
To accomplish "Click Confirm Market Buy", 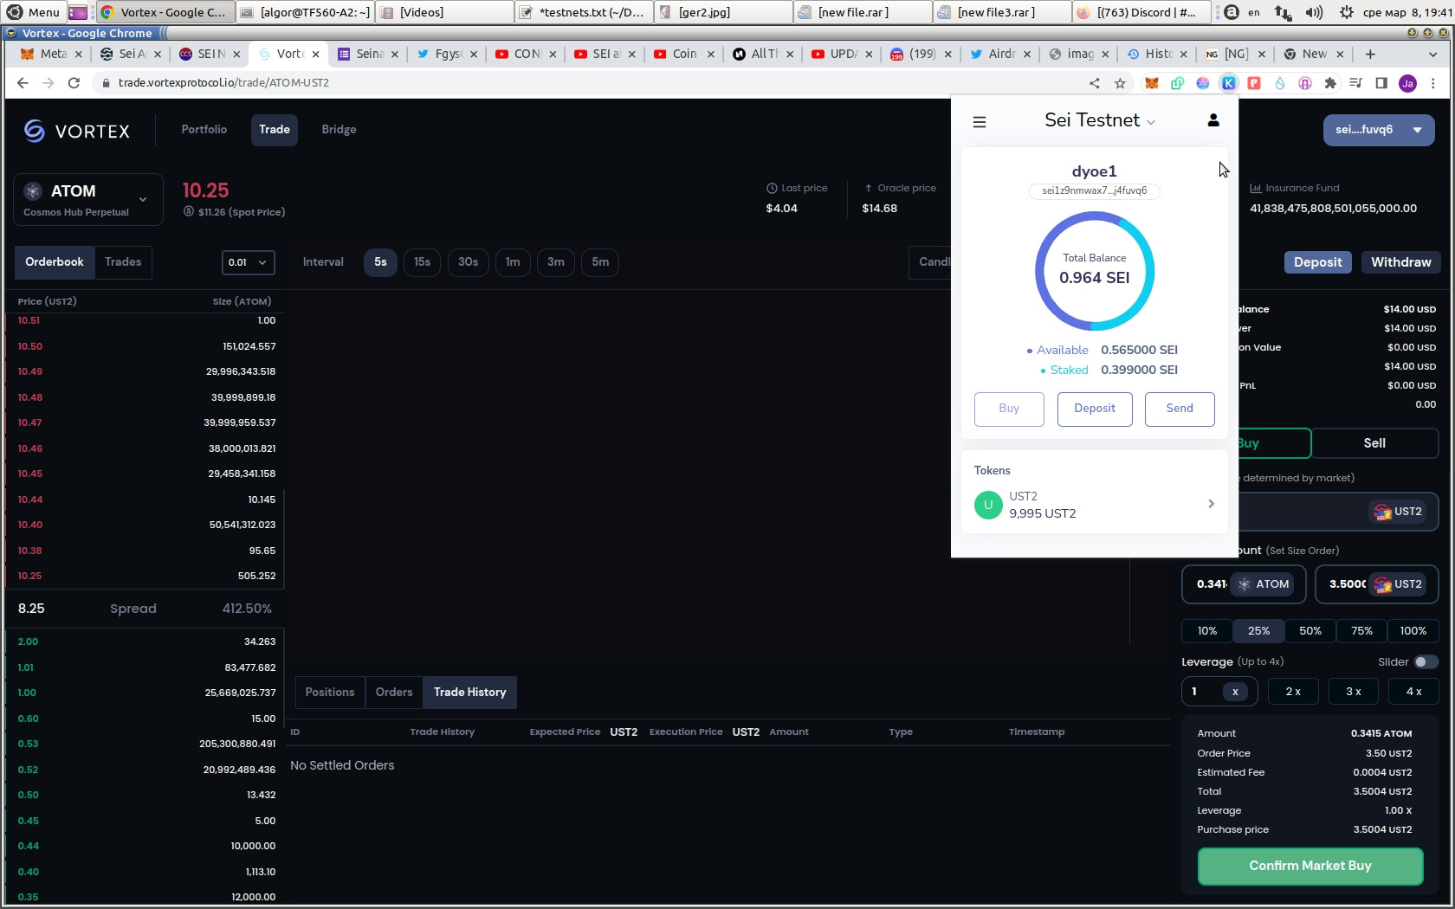I will coord(1310,866).
